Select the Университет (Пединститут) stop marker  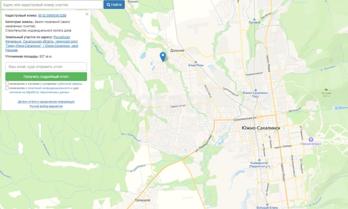(x=259, y=160)
